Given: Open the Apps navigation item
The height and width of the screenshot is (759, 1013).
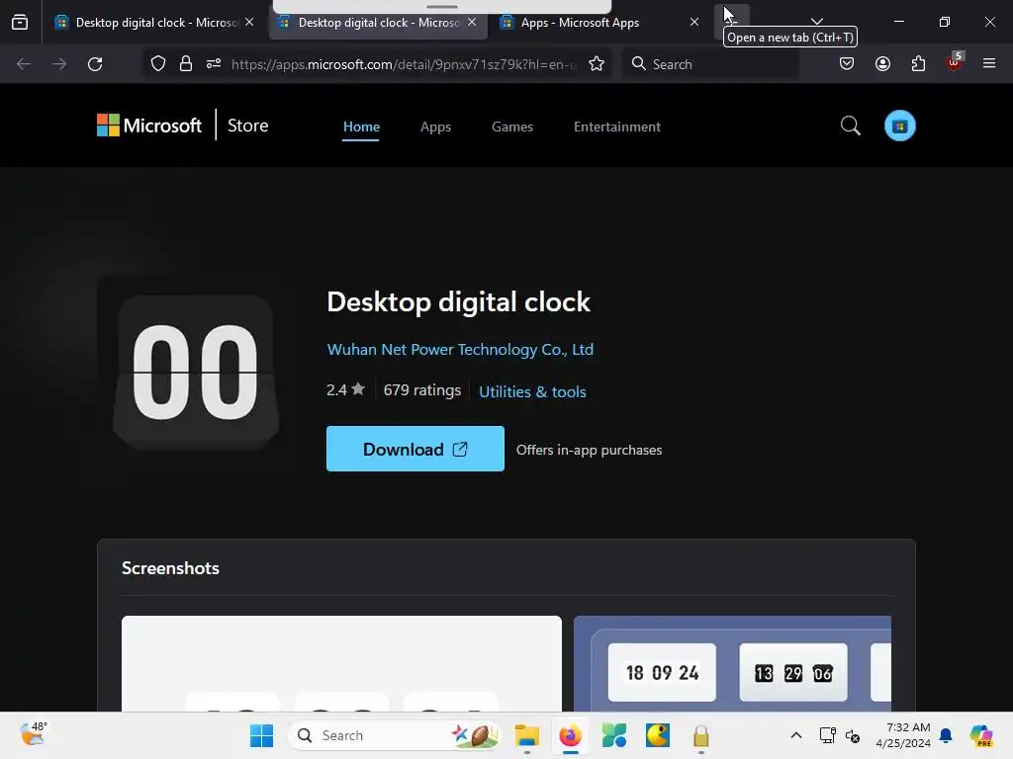Looking at the screenshot, I should [435, 126].
